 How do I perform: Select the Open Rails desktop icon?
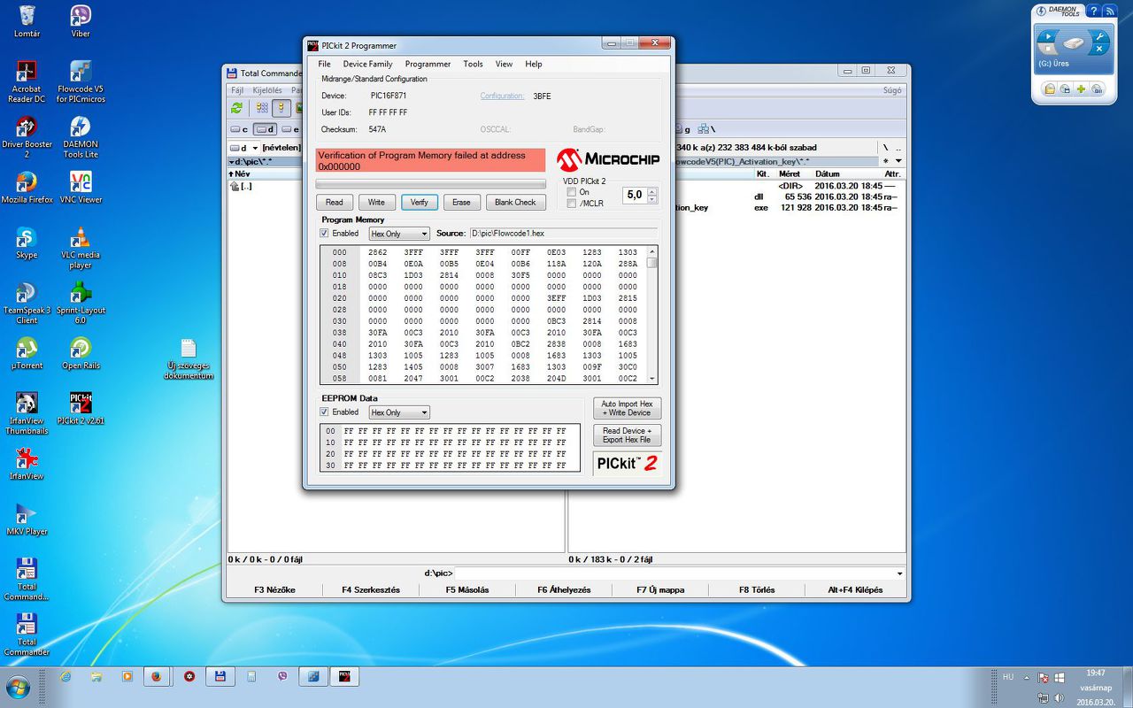(81, 353)
